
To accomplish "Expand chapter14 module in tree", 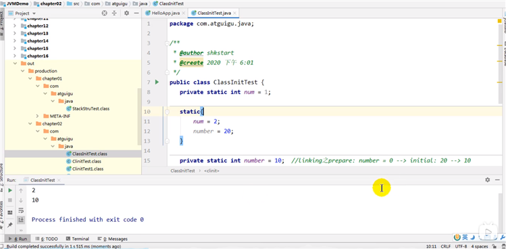I will coord(14,41).
